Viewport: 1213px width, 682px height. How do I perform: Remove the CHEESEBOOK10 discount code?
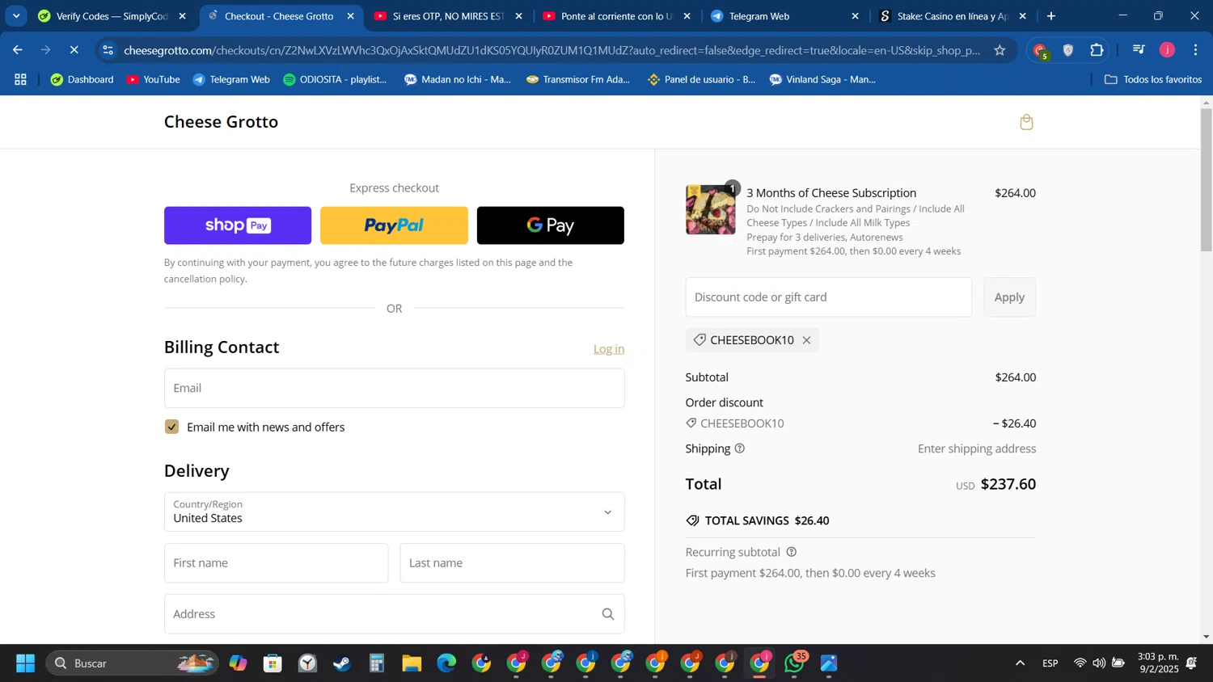tap(806, 340)
